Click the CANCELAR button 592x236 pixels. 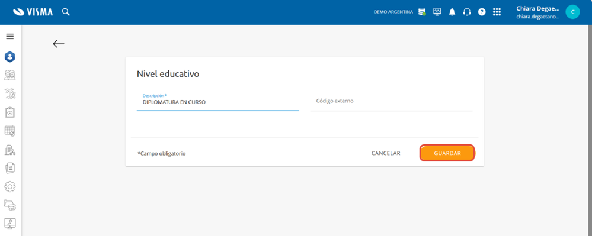point(386,153)
